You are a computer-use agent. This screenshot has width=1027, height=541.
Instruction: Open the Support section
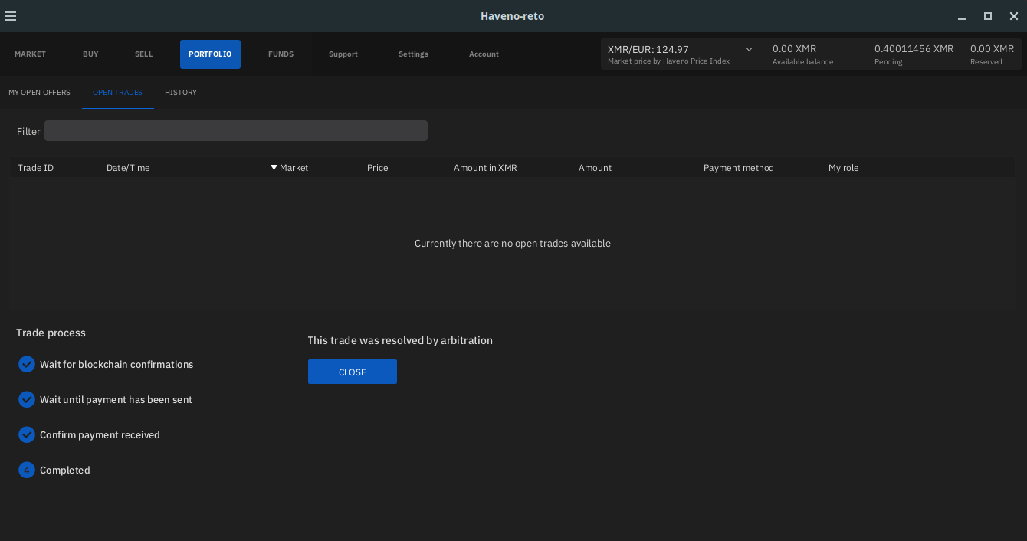point(343,54)
